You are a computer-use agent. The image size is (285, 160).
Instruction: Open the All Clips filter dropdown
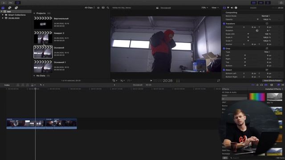[x=90, y=8]
